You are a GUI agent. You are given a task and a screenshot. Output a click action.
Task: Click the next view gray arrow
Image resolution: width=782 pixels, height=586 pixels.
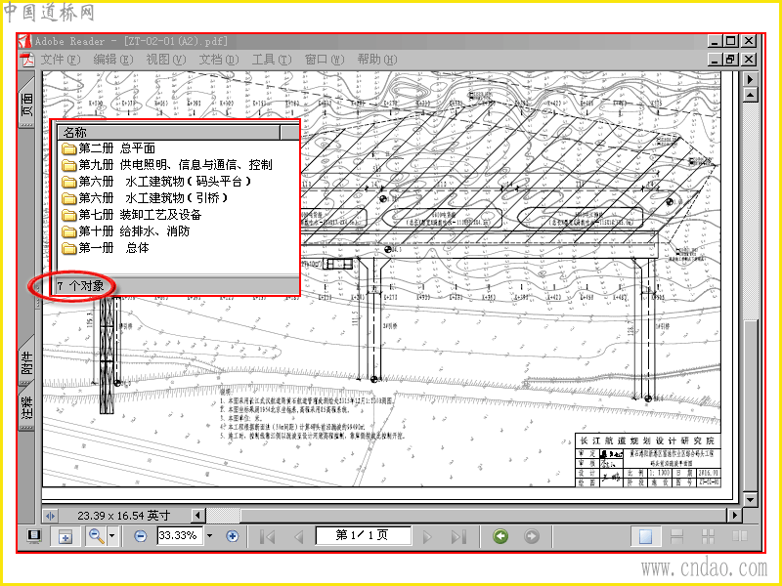pos(532,536)
